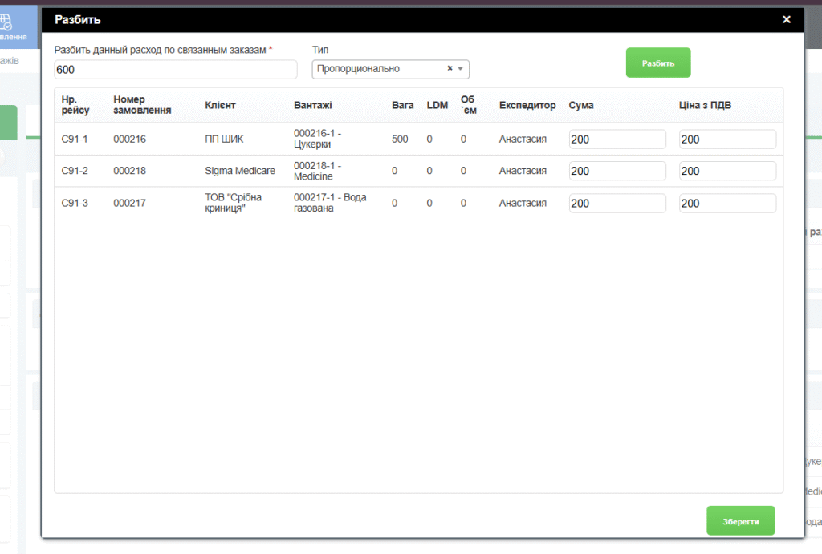
Task: Focus the Сума field for order 000218
Action: [x=617, y=171]
